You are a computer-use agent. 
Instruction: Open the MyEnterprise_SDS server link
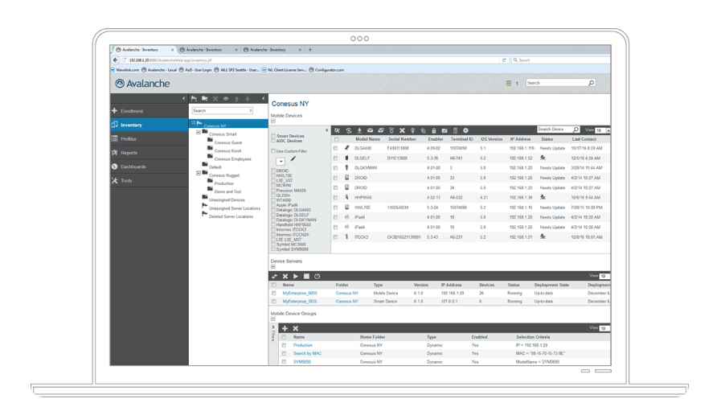300,302
